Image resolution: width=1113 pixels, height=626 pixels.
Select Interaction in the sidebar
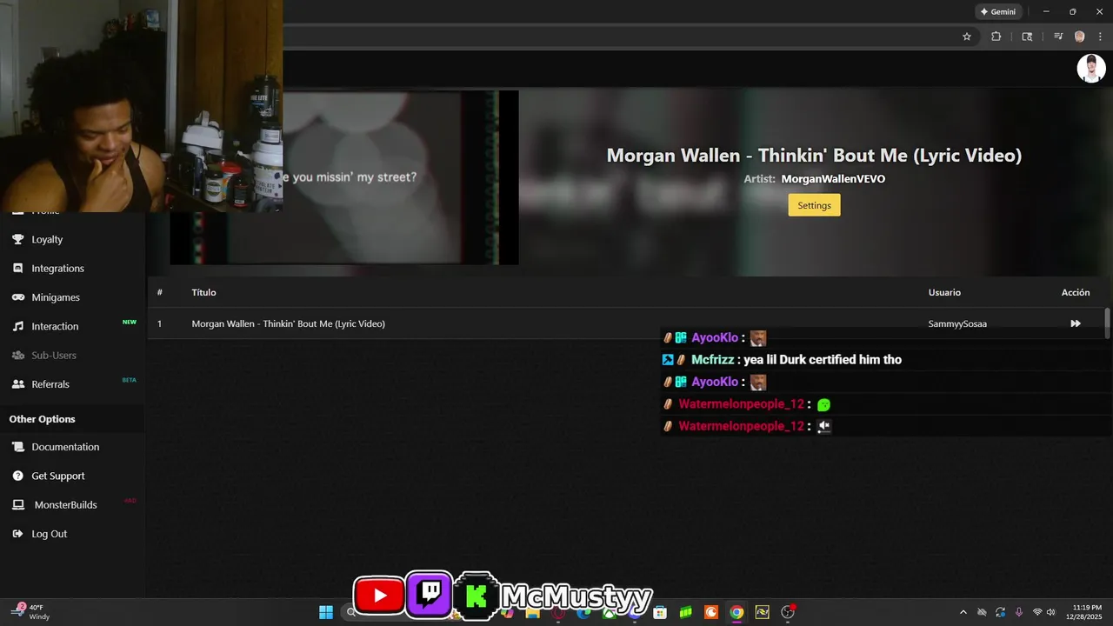point(55,326)
